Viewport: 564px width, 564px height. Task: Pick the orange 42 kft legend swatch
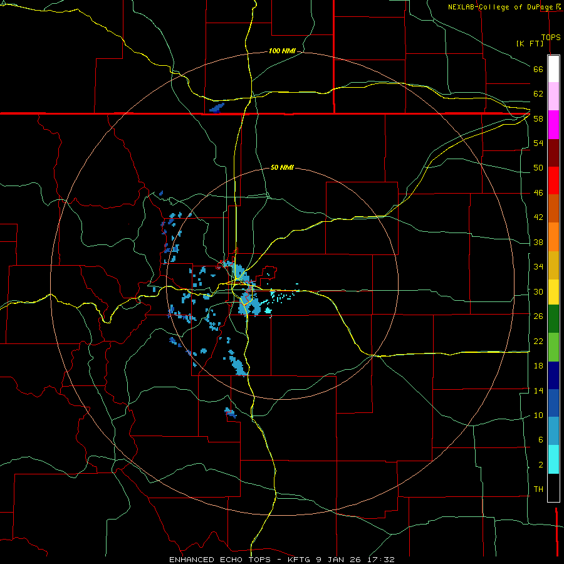(553, 237)
